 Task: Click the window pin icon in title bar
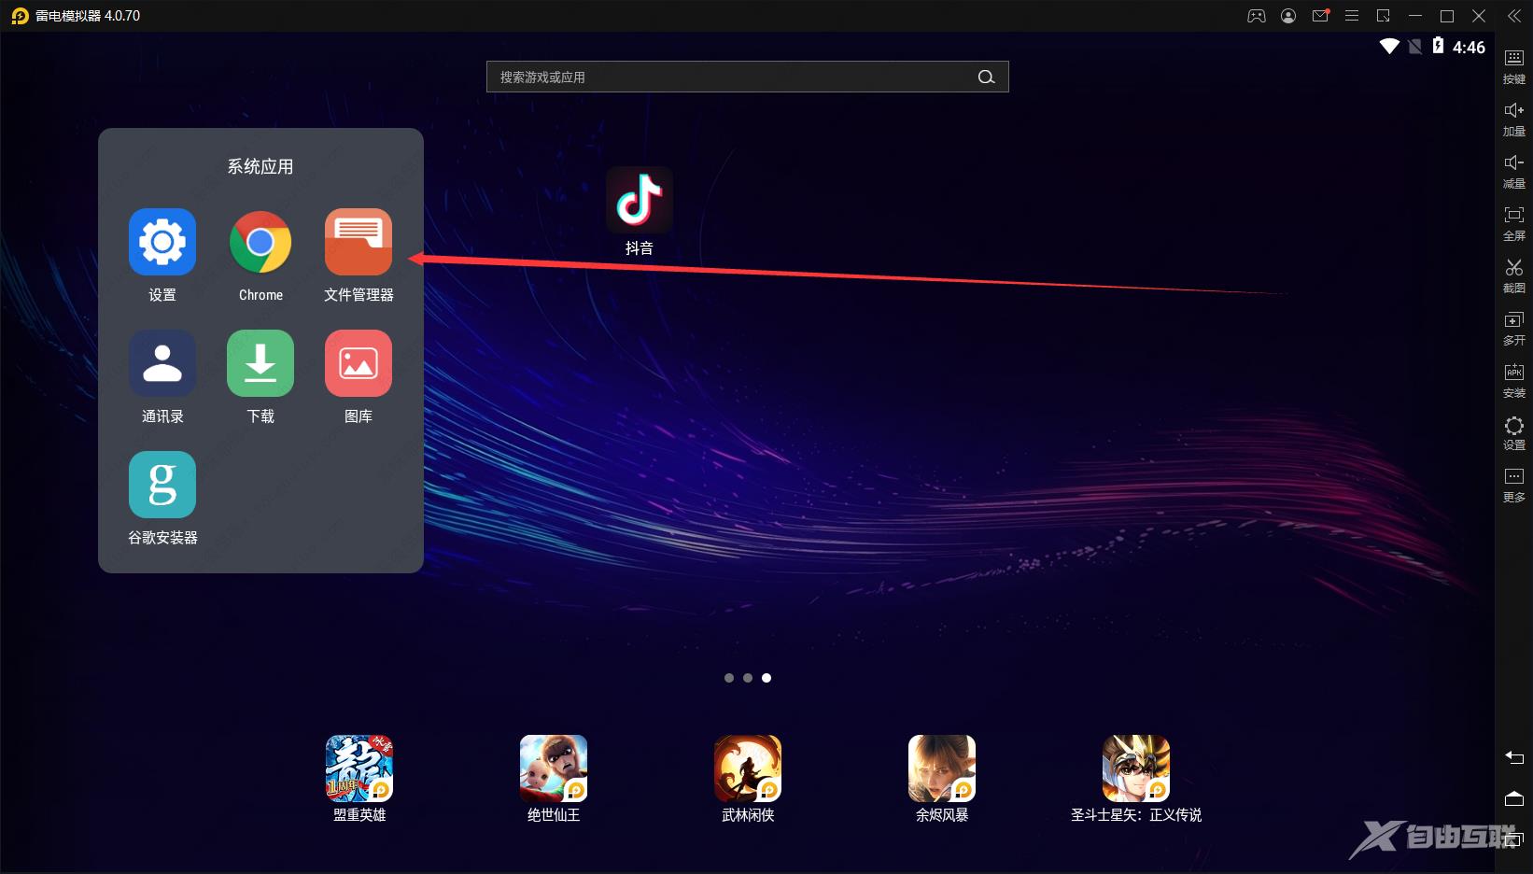(1384, 16)
